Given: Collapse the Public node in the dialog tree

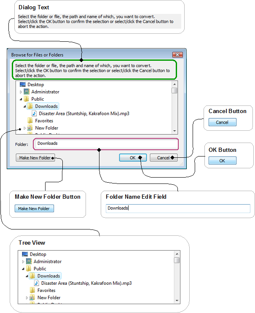Looking at the screenshot, I should pos(21,99).
